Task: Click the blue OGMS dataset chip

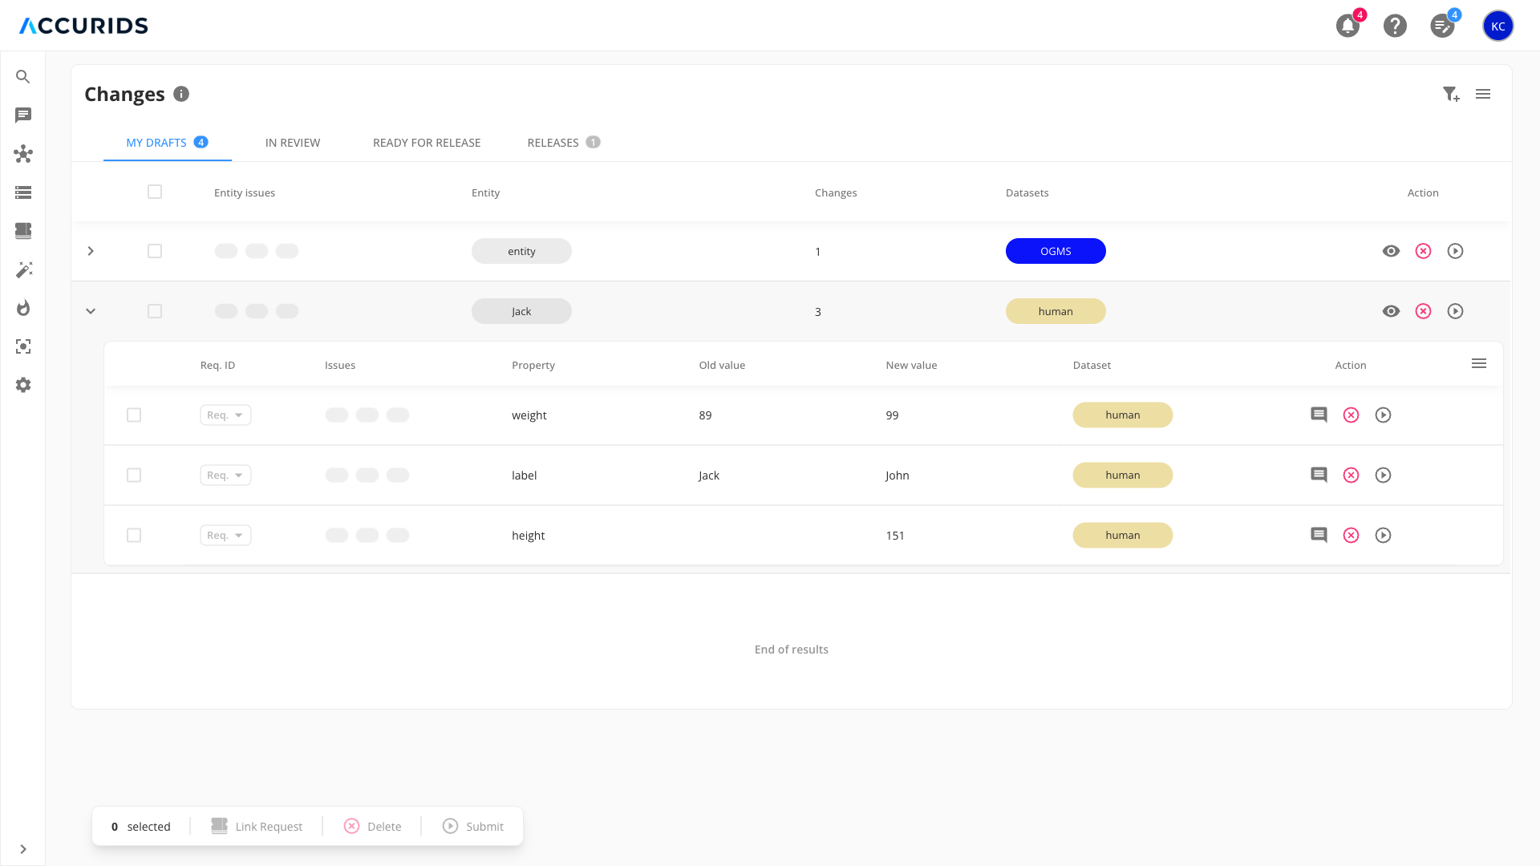Action: coord(1056,251)
